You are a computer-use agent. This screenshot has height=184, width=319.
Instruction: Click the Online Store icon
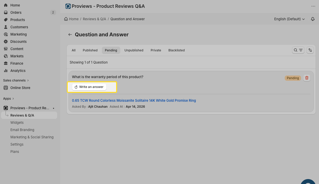(6, 88)
